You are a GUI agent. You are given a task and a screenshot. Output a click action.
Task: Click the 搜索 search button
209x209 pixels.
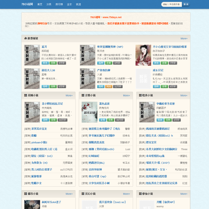pos(186,5)
